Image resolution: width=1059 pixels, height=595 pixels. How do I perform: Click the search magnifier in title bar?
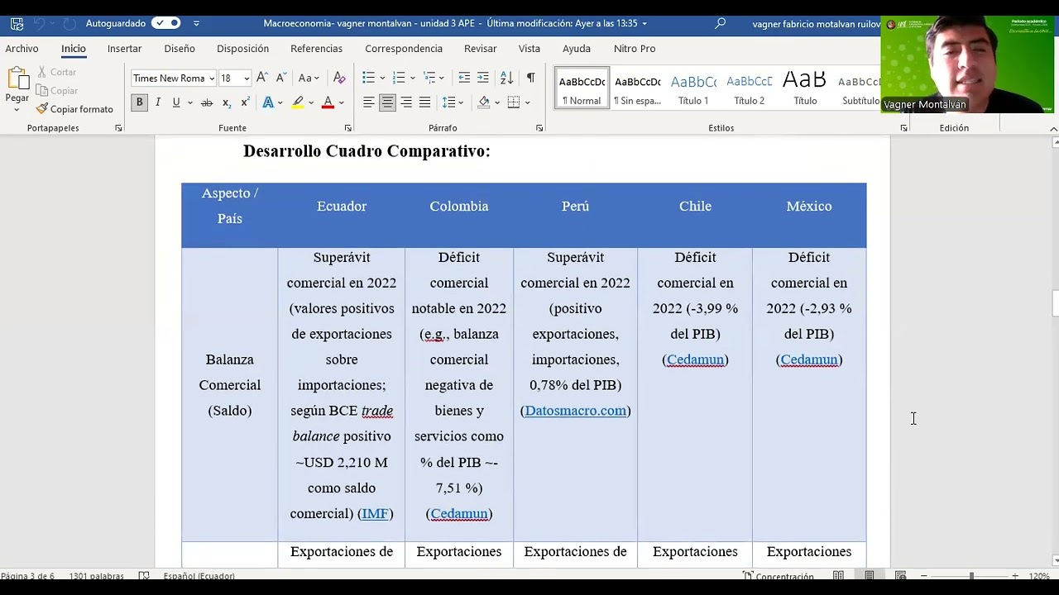click(x=720, y=23)
